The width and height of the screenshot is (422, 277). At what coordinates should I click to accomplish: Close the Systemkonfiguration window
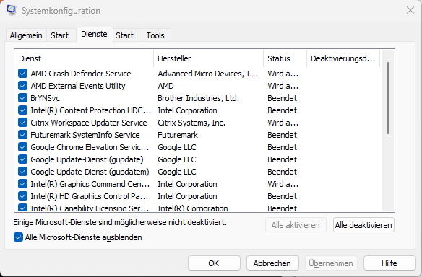410,11
